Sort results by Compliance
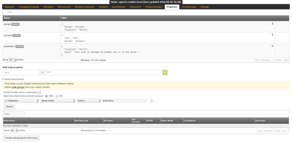Image resolution: width=293 pixels, height=143 pixels. (219, 121)
